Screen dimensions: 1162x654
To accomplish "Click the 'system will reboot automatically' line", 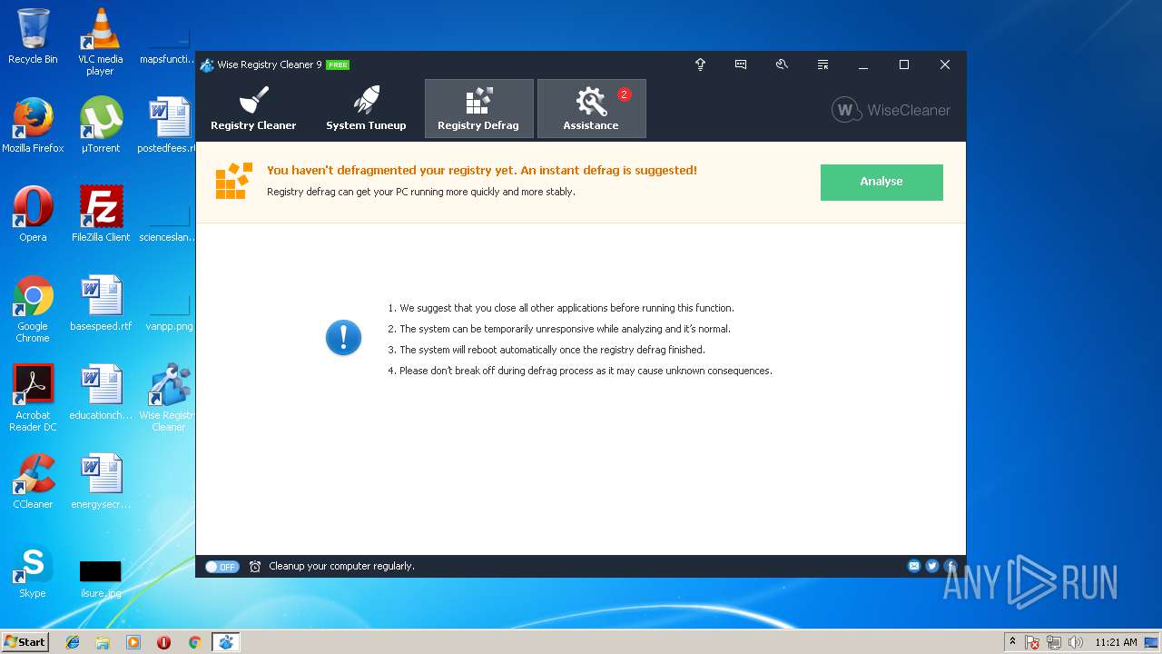I will (547, 350).
